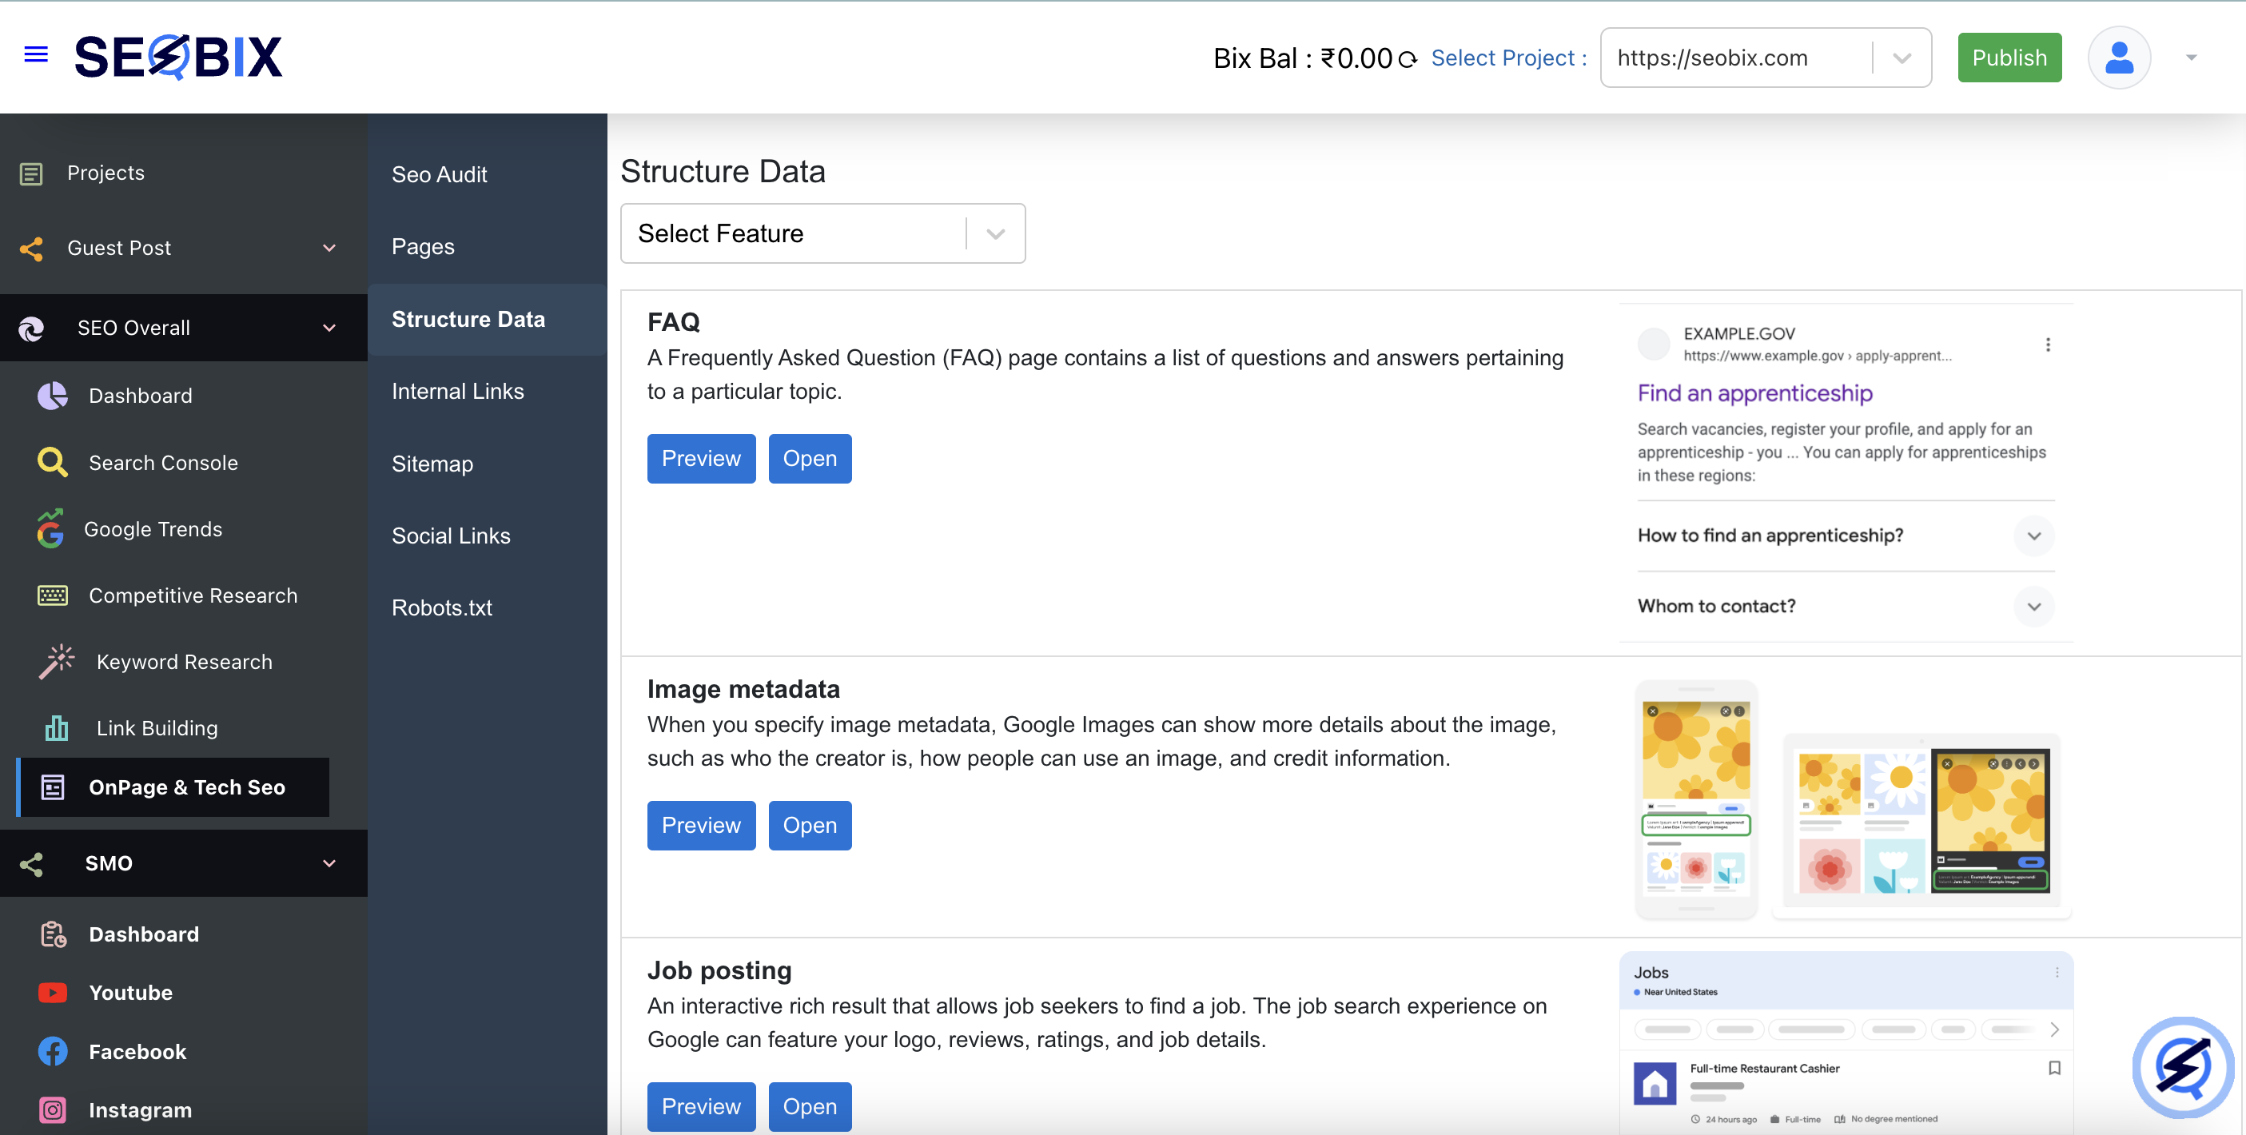Open the Job posting feature
This screenshot has height=1135, width=2246.
pyautogui.click(x=809, y=1106)
